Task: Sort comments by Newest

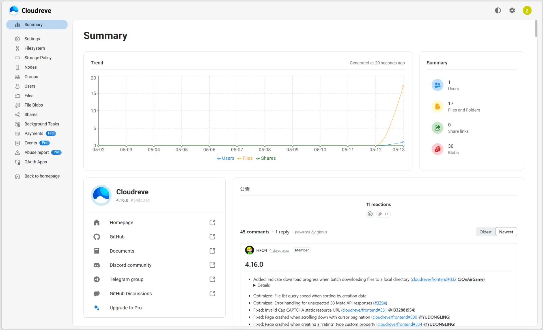Action: (506, 232)
